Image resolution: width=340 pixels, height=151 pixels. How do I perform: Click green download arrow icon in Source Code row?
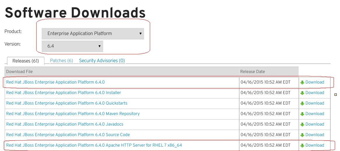click(x=302, y=135)
